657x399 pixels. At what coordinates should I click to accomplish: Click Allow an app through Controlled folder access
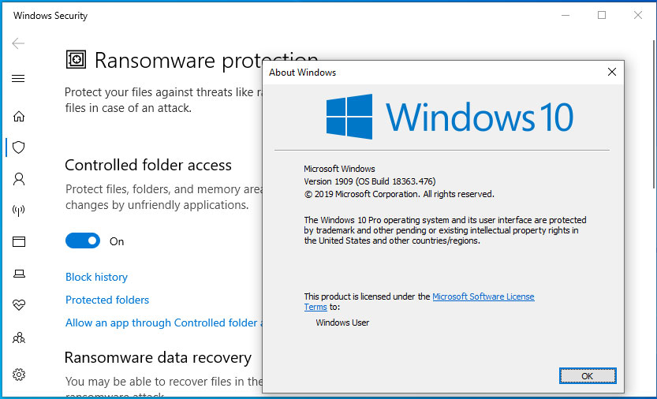pyautogui.click(x=164, y=323)
